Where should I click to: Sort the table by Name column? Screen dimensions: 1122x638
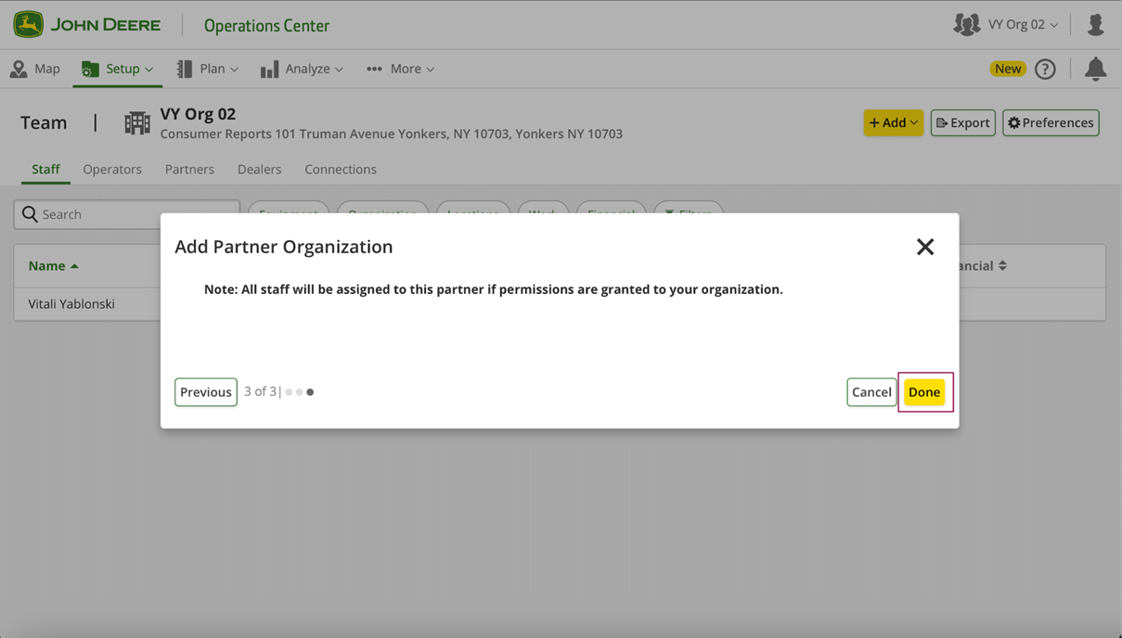(x=53, y=266)
